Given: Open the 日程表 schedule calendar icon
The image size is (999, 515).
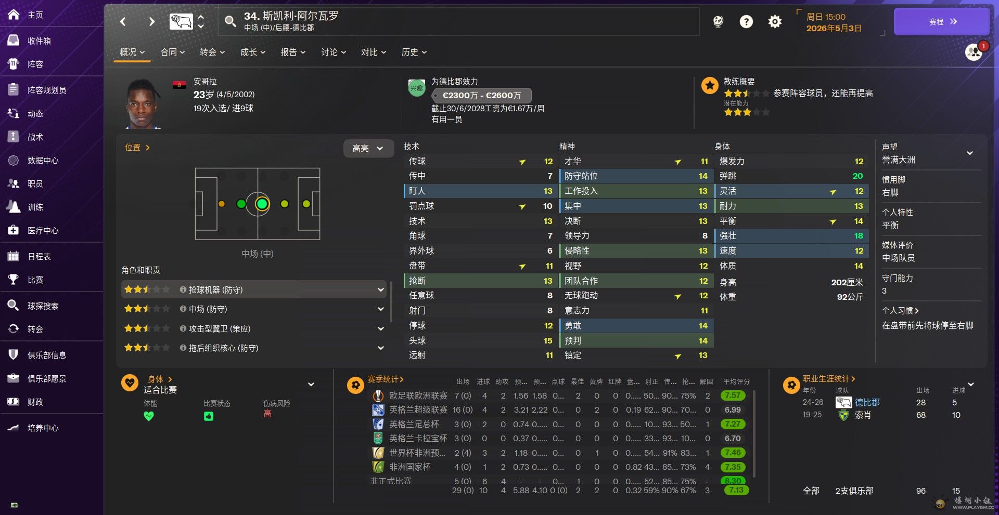Looking at the screenshot, I should point(14,256).
